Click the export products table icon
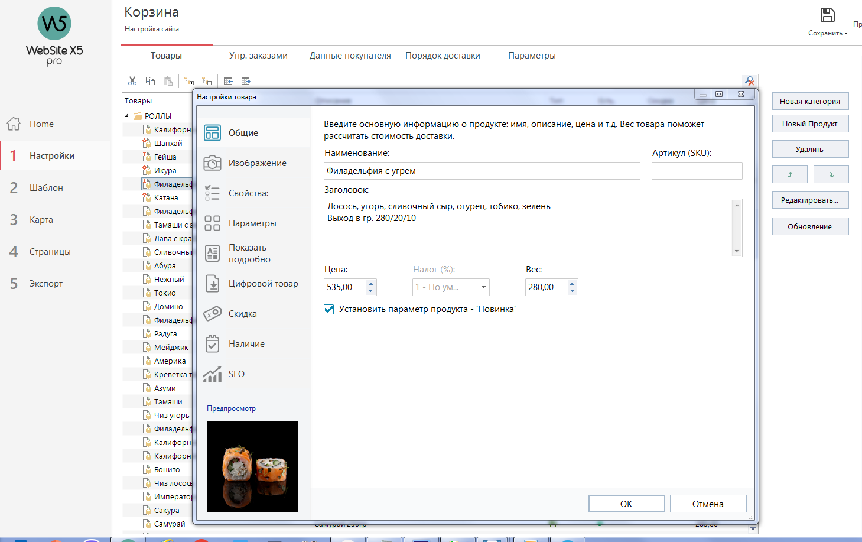The width and height of the screenshot is (862, 542). click(x=246, y=81)
